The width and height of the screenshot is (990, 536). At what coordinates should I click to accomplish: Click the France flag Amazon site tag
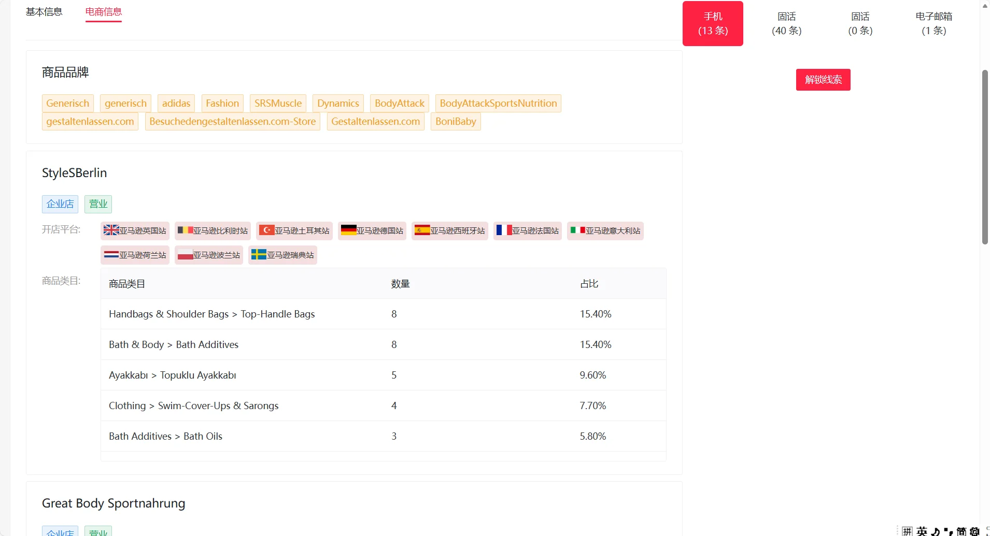pos(528,230)
